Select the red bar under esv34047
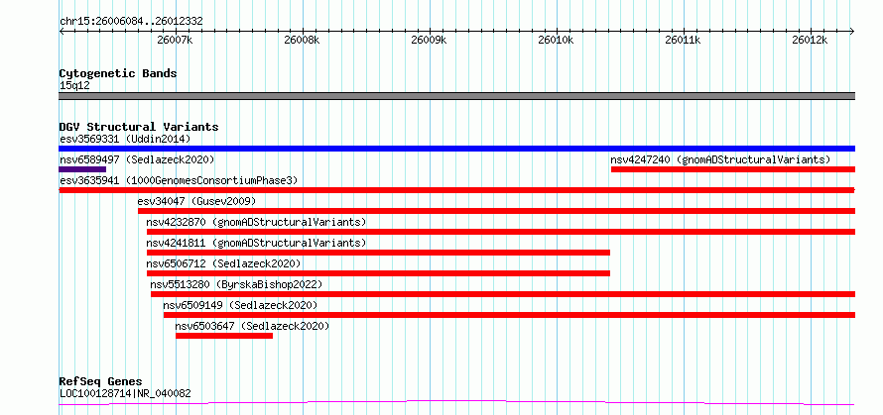This screenshot has height=415, width=883. (x=497, y=211)
